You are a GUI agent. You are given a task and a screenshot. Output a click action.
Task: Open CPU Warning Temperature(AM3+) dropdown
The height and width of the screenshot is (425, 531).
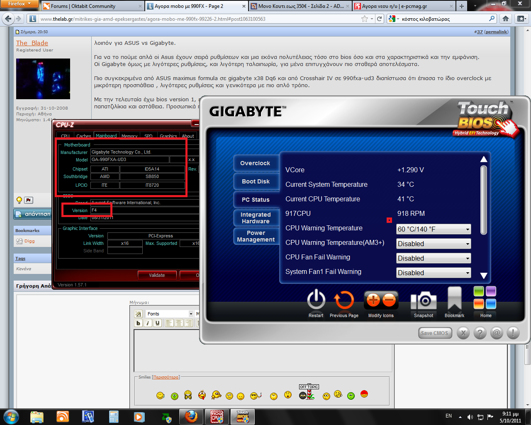coord(434,244)
